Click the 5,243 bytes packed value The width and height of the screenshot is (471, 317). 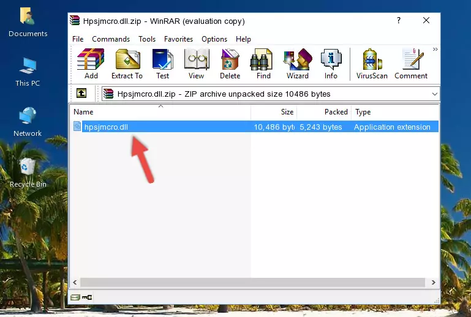(320, 127)
